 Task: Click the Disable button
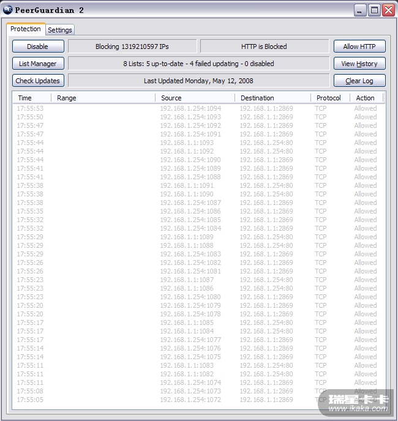click(38, 47)
